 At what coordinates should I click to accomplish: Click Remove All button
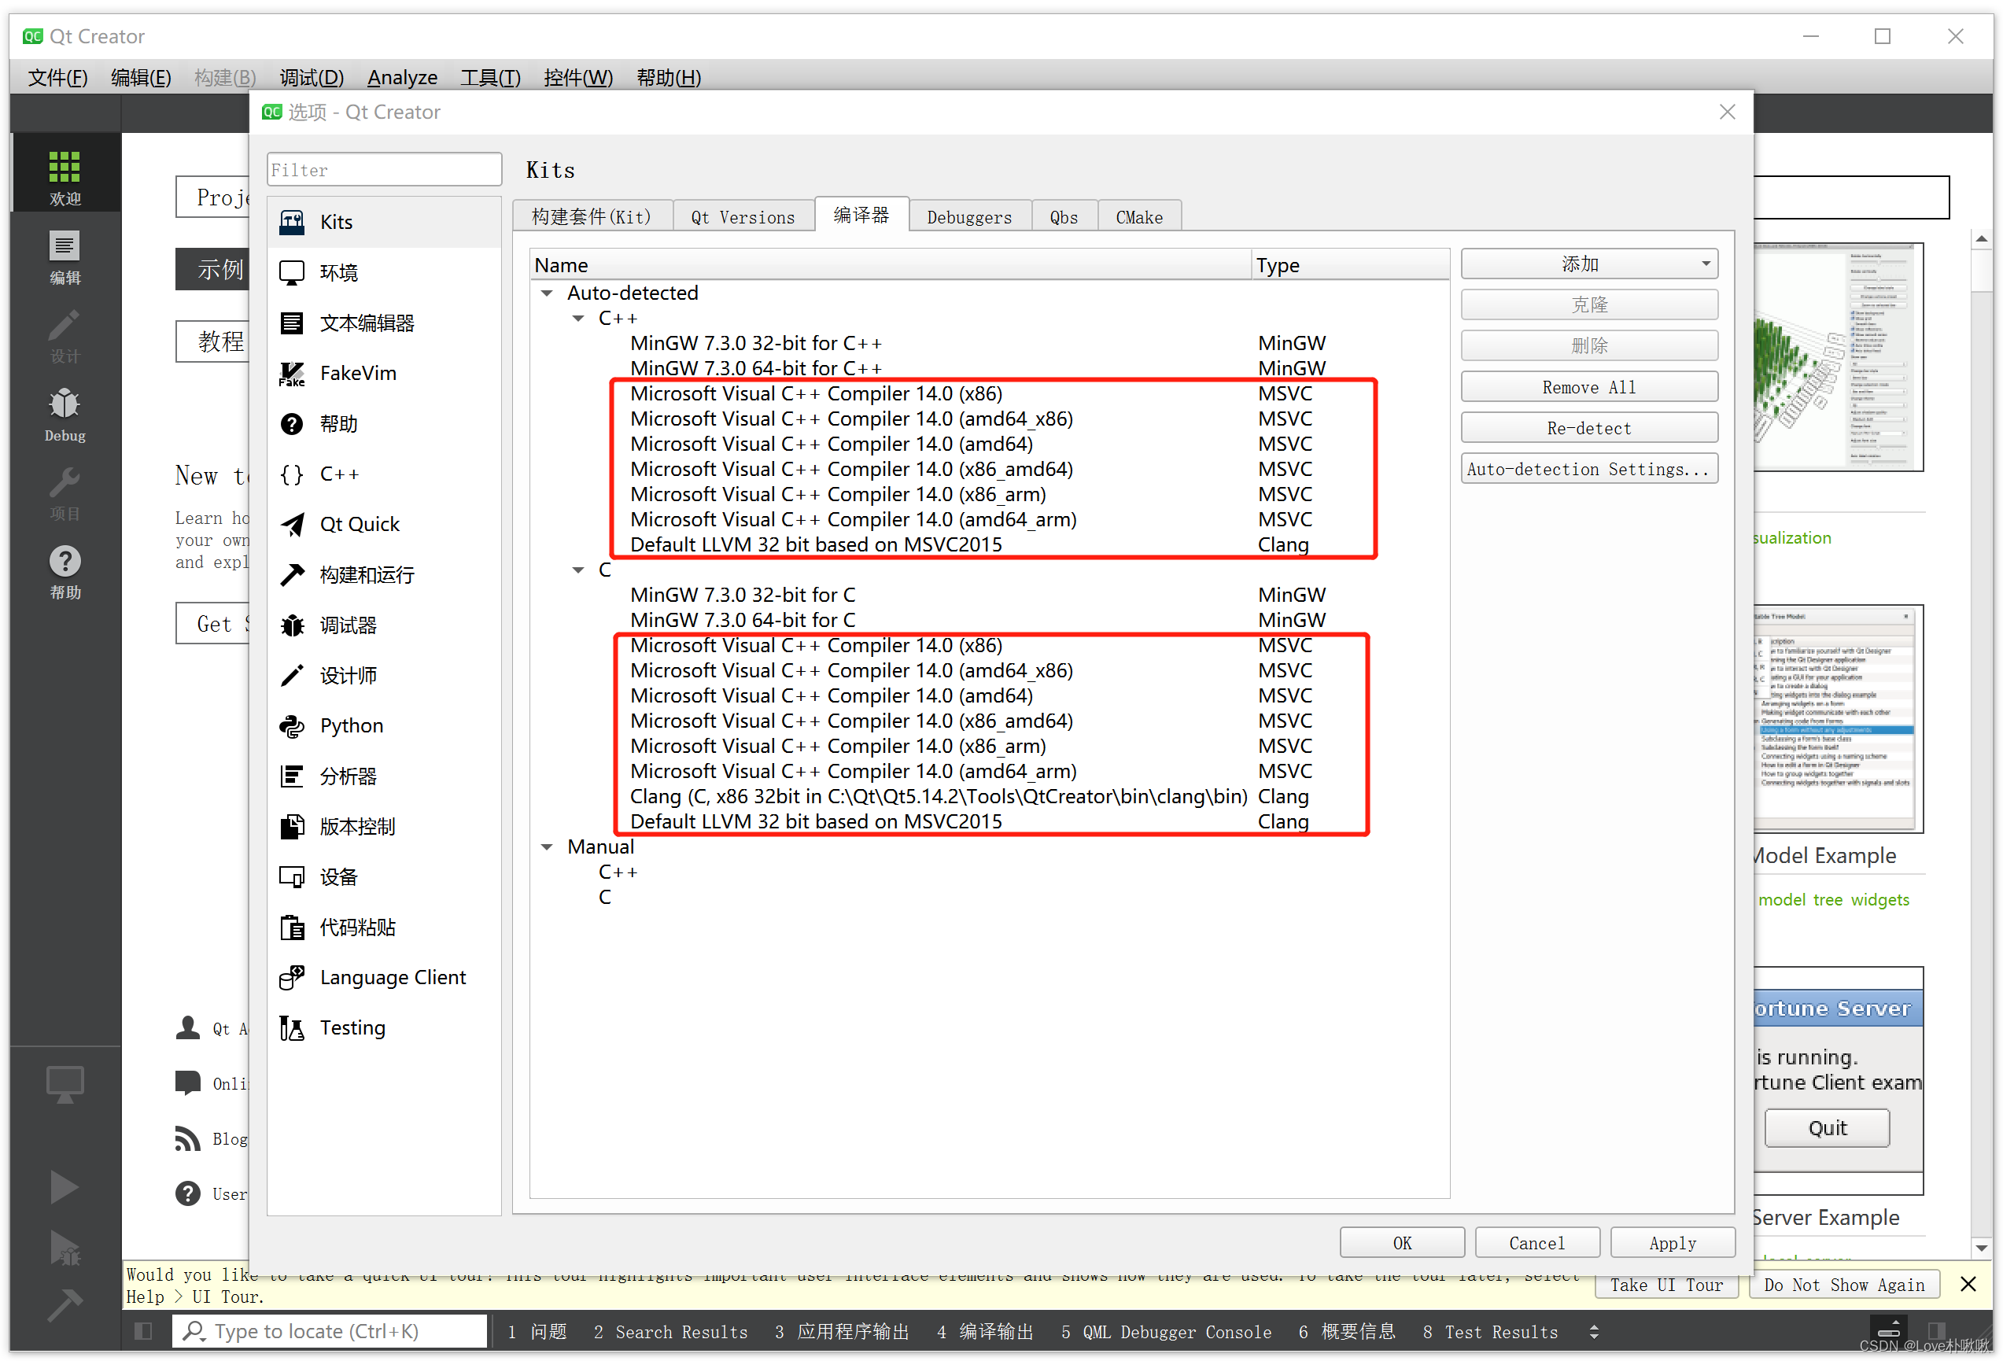click(1587, 385)
